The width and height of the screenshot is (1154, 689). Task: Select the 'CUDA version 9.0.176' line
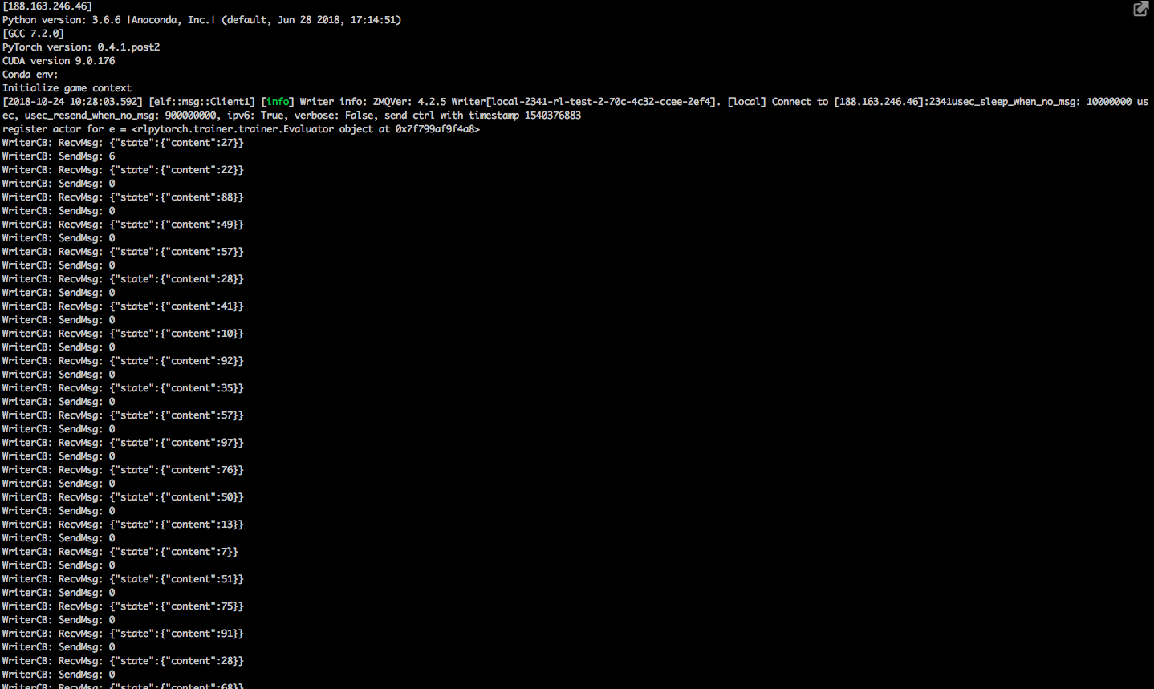pos(59,61)
